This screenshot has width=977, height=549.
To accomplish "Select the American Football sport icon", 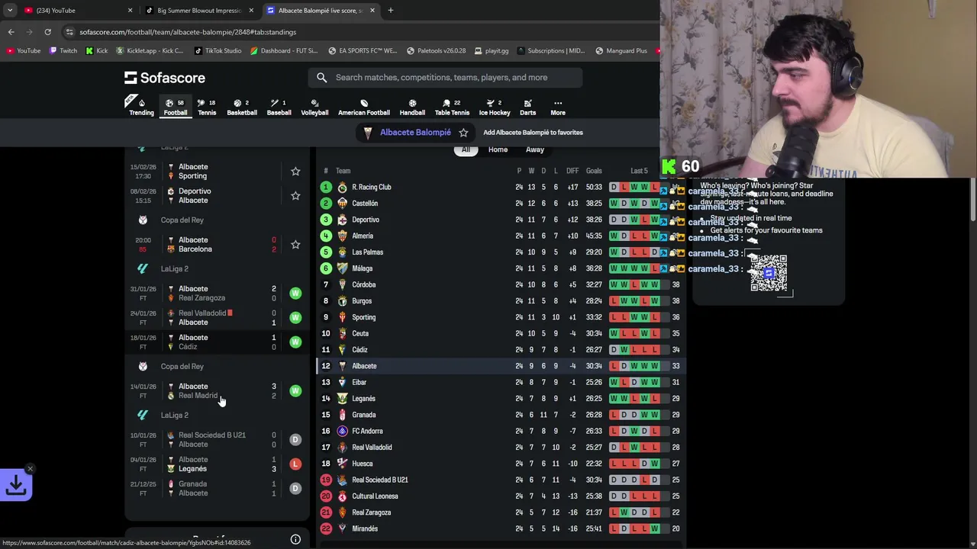I will pos(364,107).
